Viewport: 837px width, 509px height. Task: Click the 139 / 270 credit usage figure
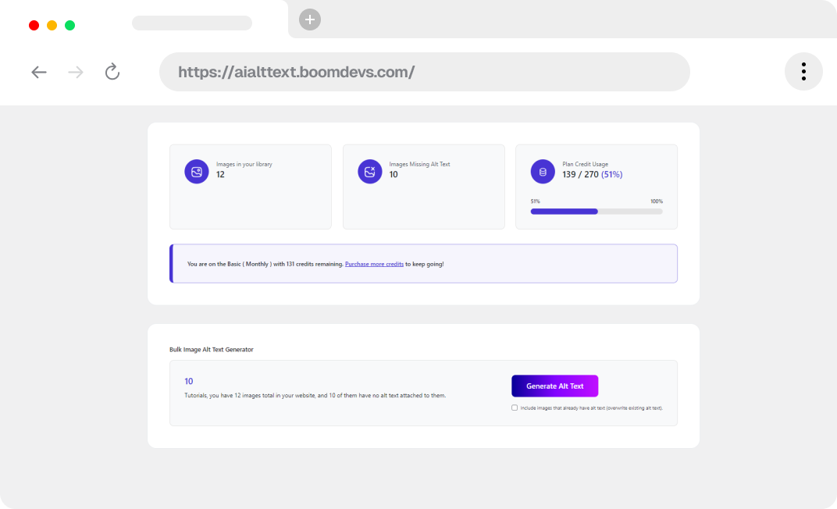pyautogui.click(x=580, y=175)
